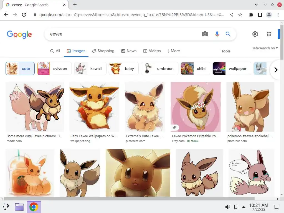Click the address bar URL
Viewport: 284px width, 213px height.
(132, 15)
